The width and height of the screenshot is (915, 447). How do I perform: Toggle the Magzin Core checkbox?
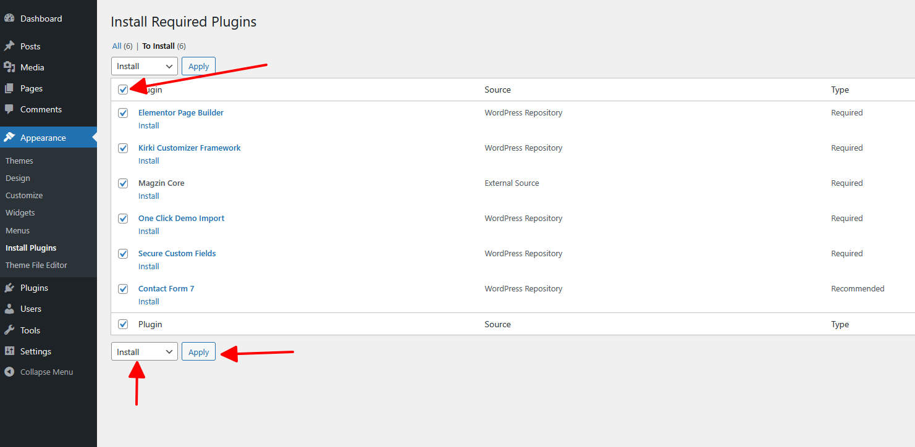(x=123, y=183)
